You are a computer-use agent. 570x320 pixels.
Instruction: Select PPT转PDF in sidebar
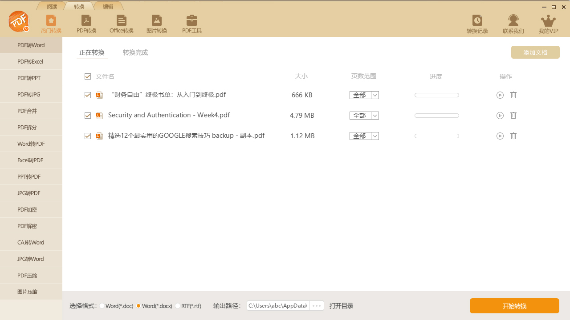[31, 176]
